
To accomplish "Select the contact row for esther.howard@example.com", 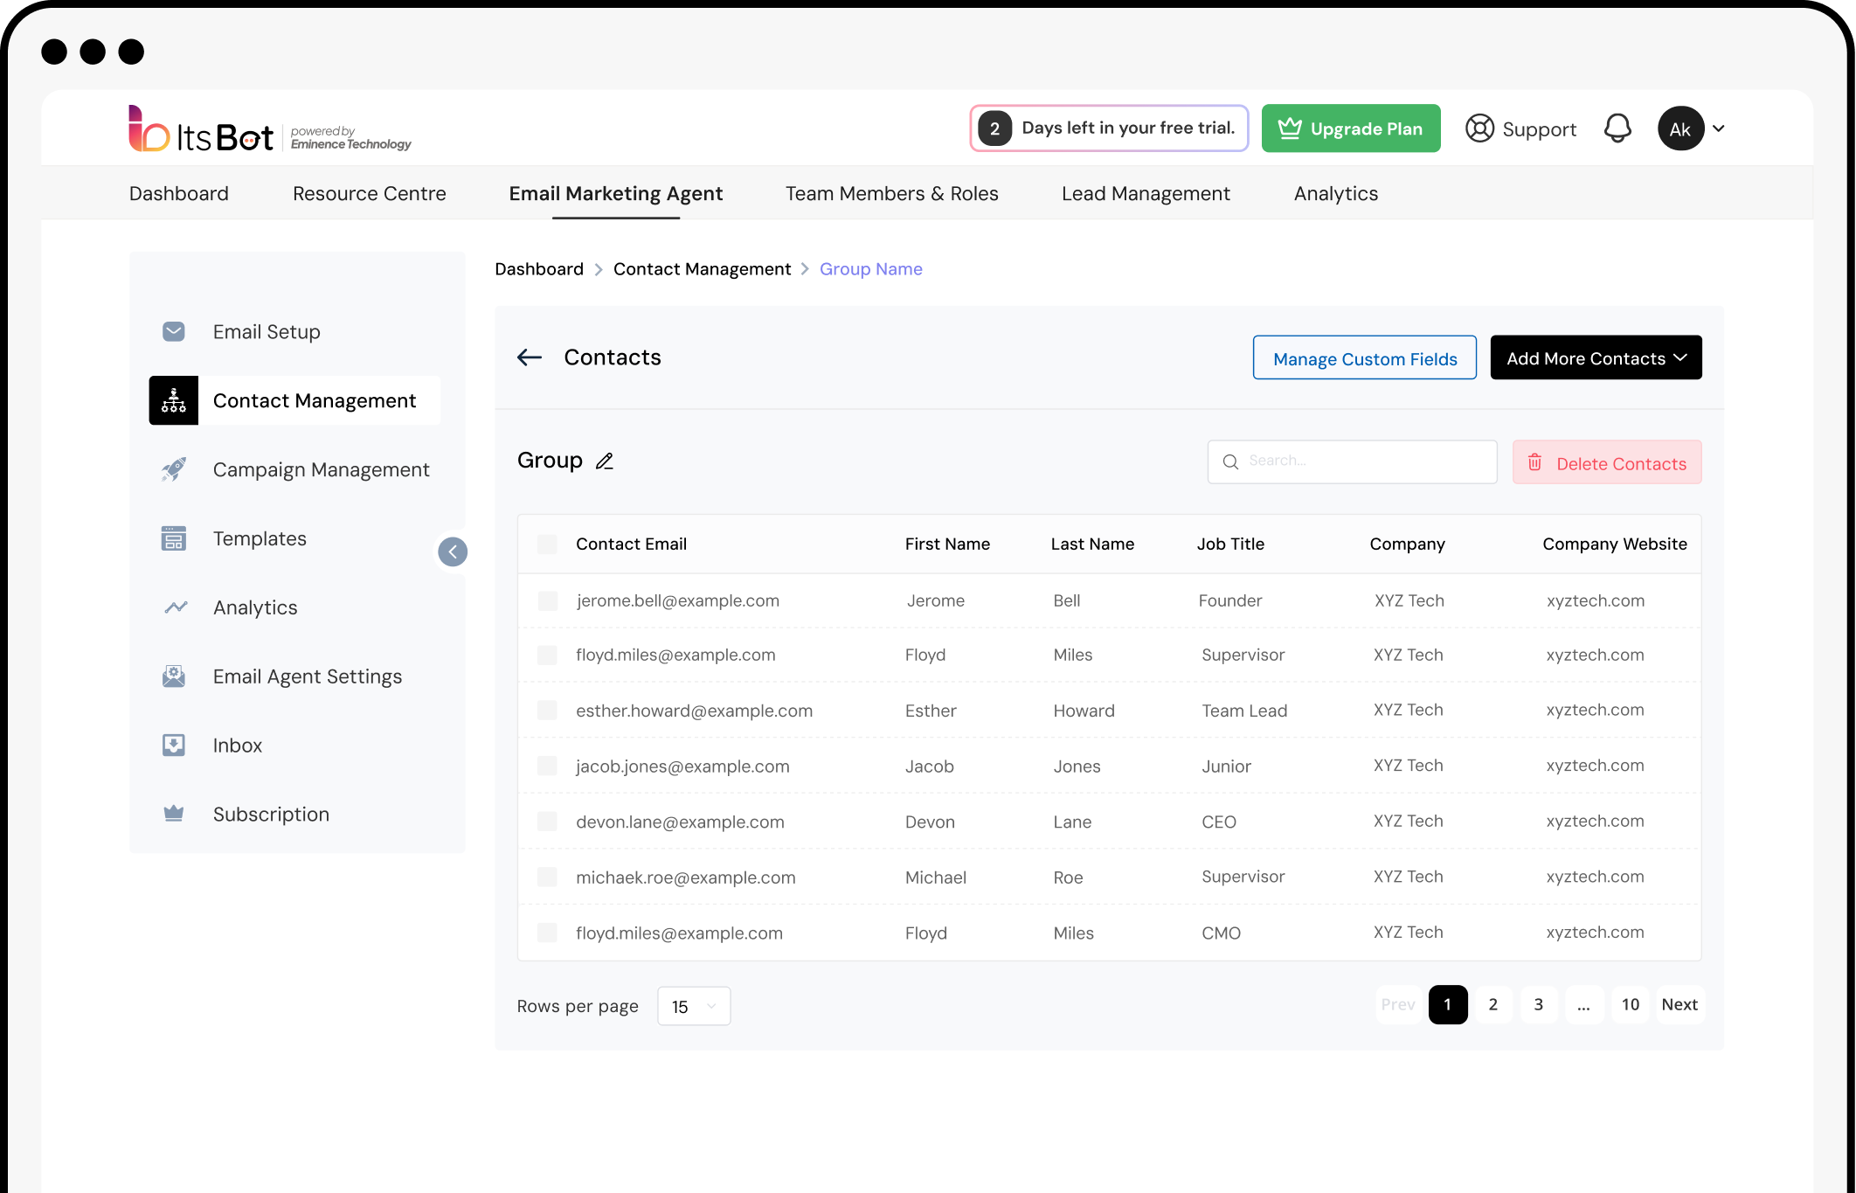I will point(547,710).
